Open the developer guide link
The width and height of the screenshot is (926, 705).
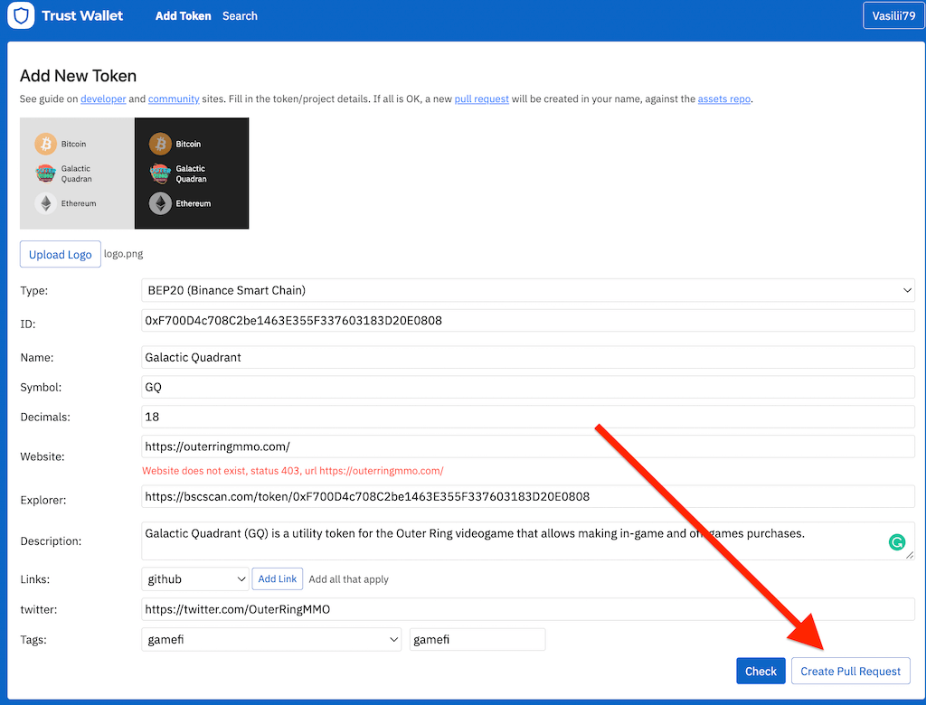point(102,99)
